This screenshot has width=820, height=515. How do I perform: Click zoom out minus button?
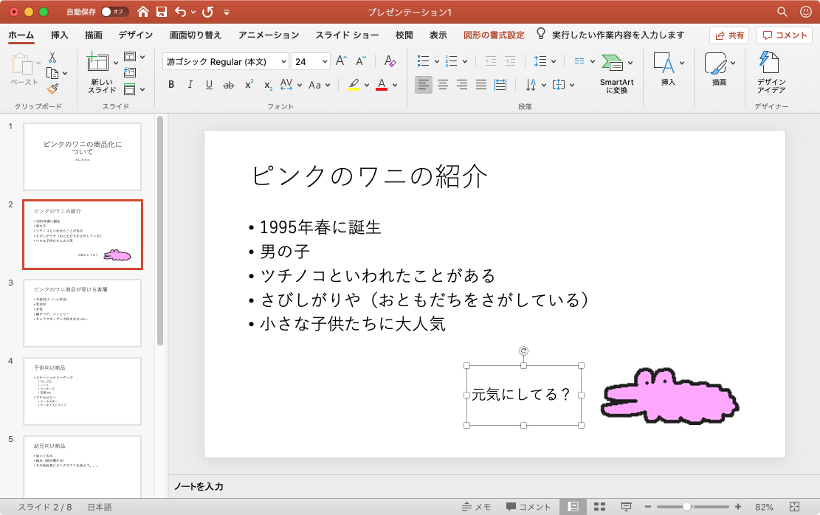(x=647, y=507)
